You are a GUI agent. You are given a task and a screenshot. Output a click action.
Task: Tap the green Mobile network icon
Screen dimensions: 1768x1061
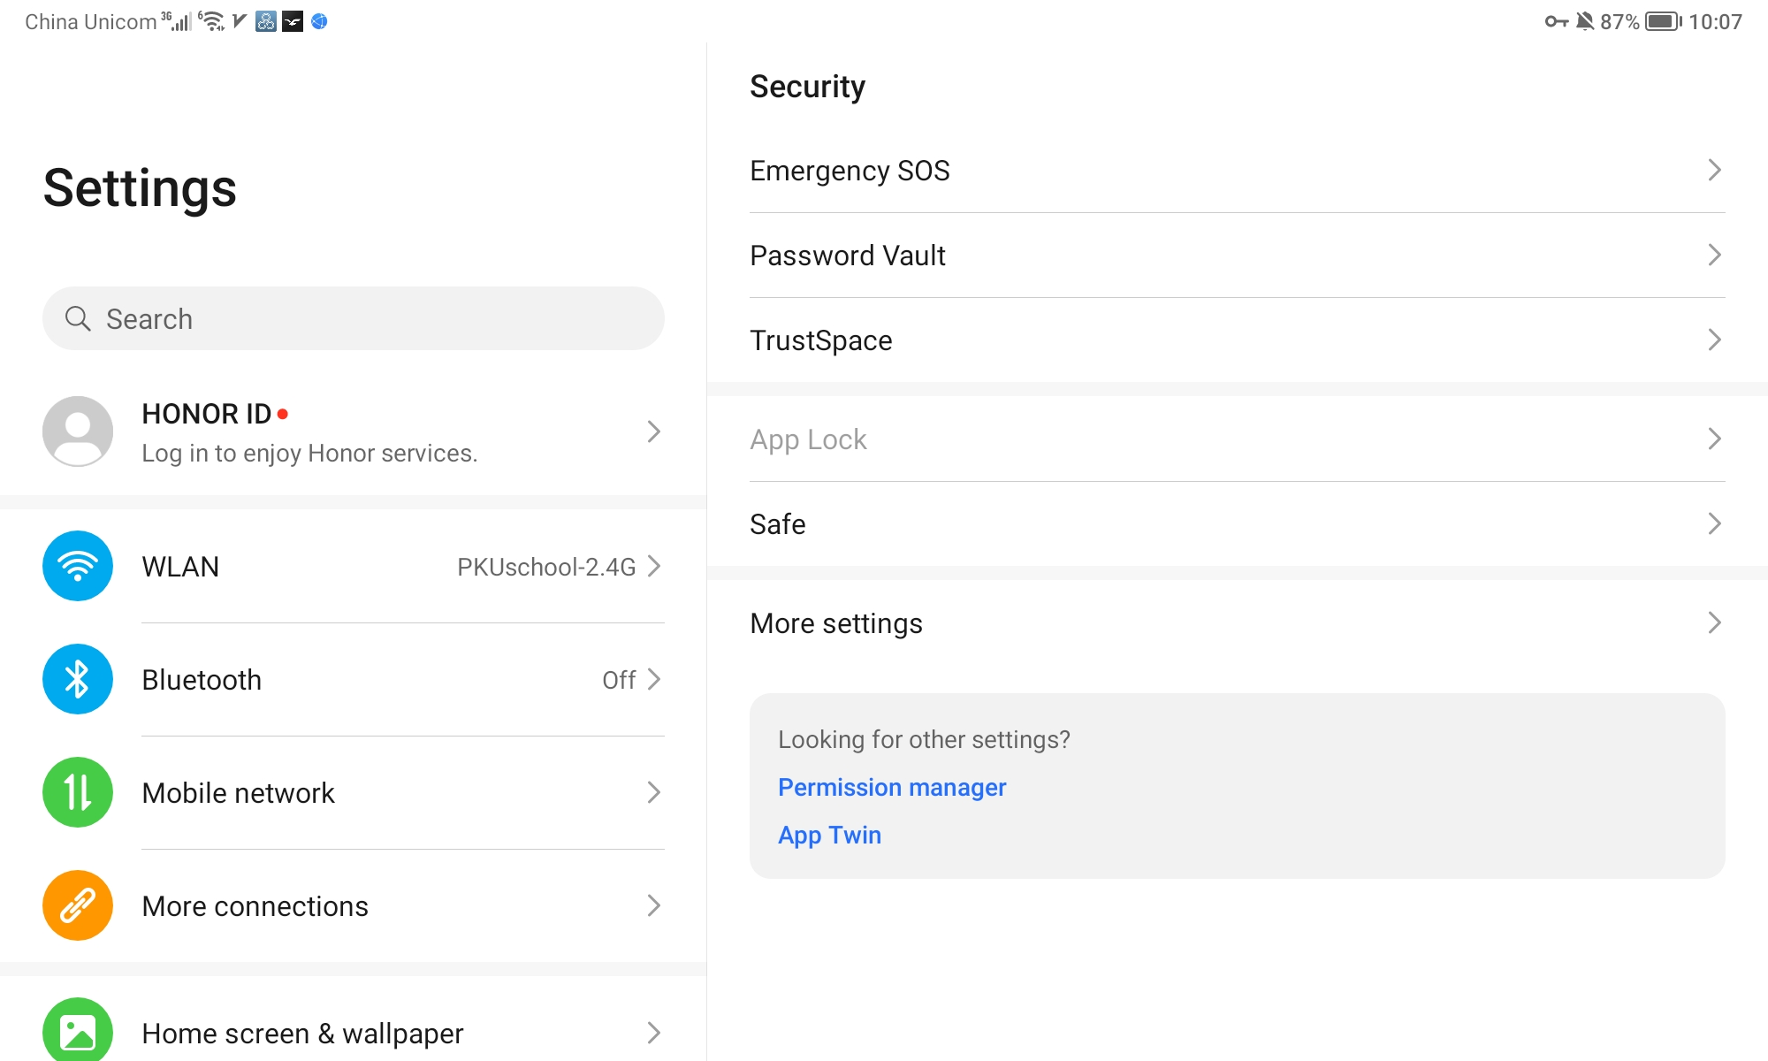tap(78, 792)
